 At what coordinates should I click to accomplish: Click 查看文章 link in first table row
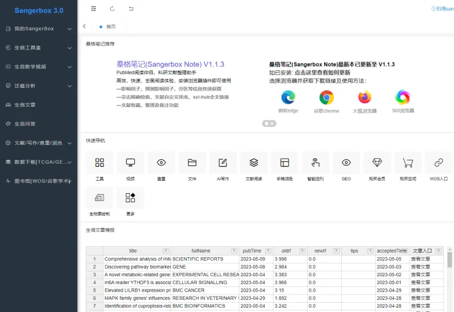[x=421, y=259]
